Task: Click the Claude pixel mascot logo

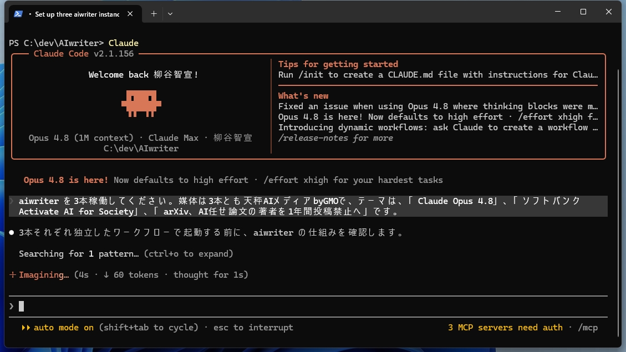Action: point(141,103)
